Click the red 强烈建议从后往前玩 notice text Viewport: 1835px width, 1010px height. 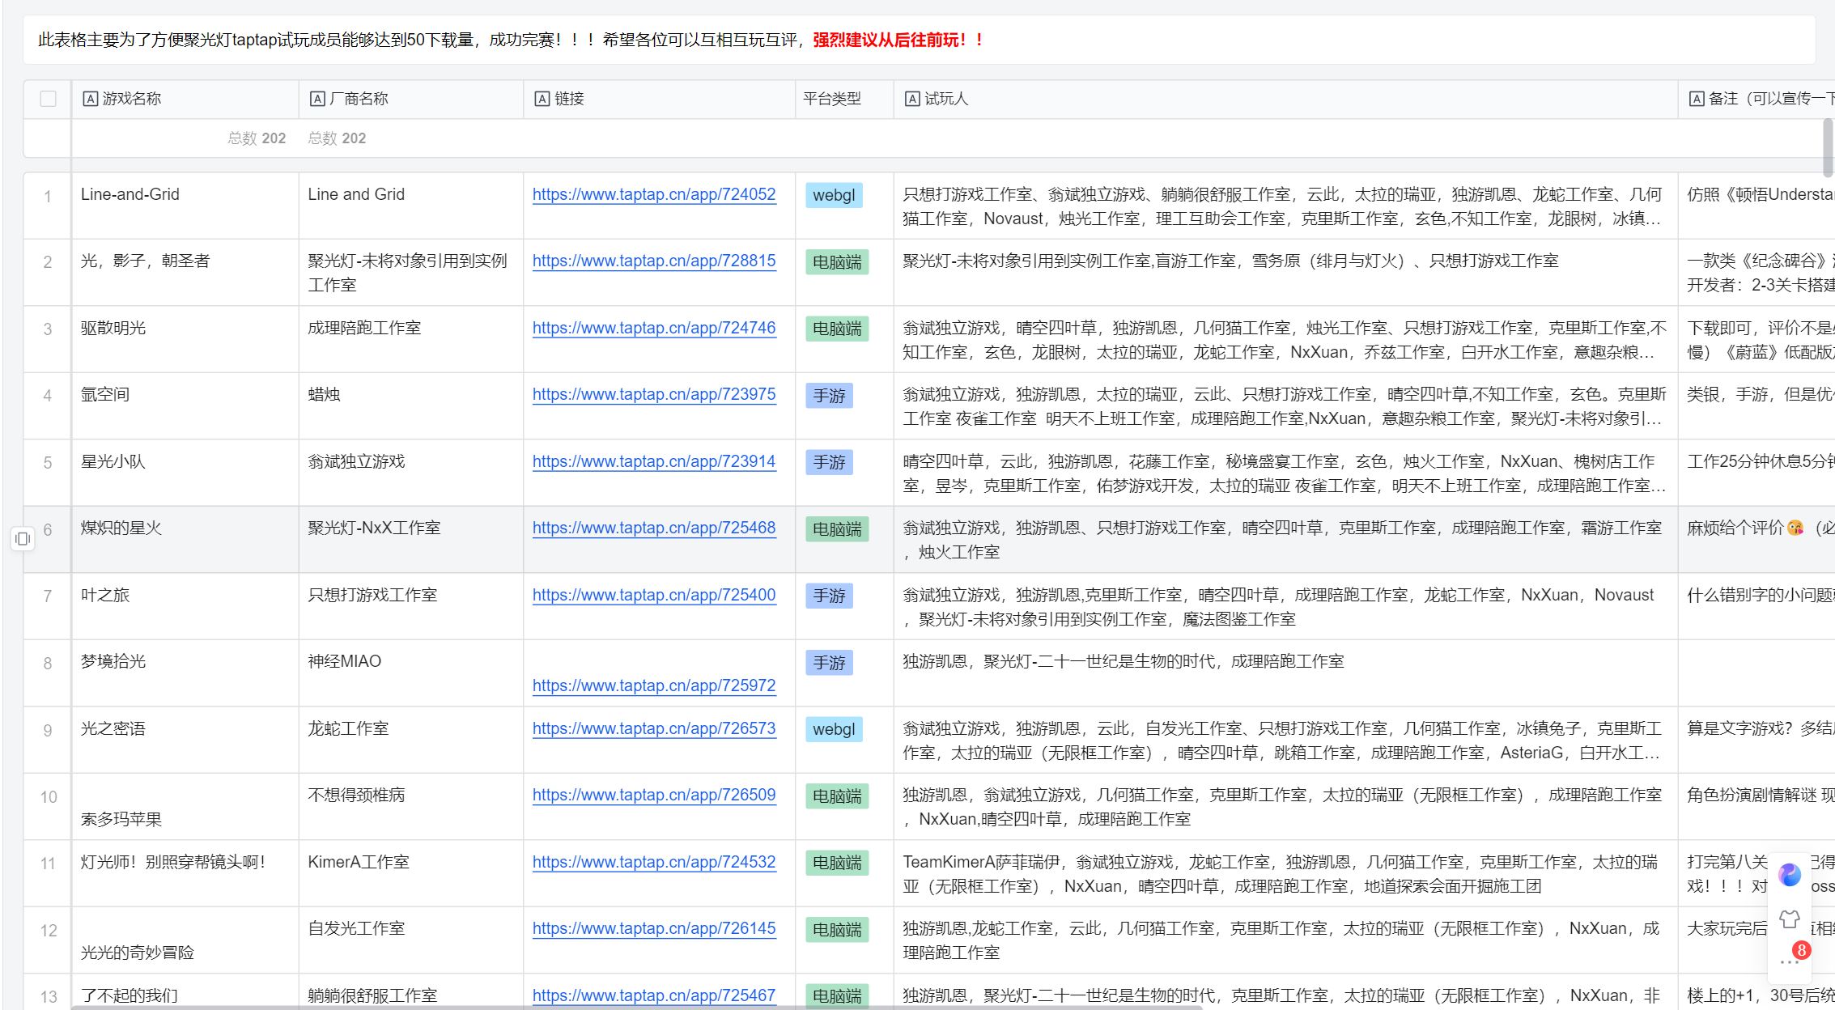pos(898,40)
